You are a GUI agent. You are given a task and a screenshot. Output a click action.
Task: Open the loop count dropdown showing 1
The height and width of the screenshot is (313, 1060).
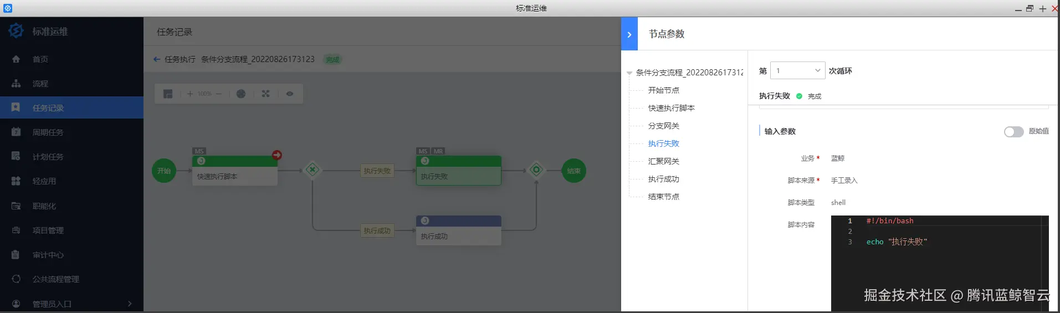[x=797, y=70]
